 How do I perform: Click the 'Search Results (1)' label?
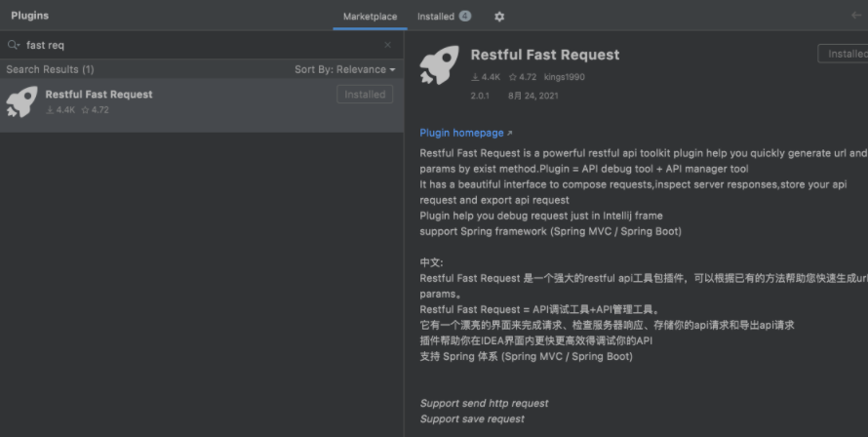tap(50, 69)
